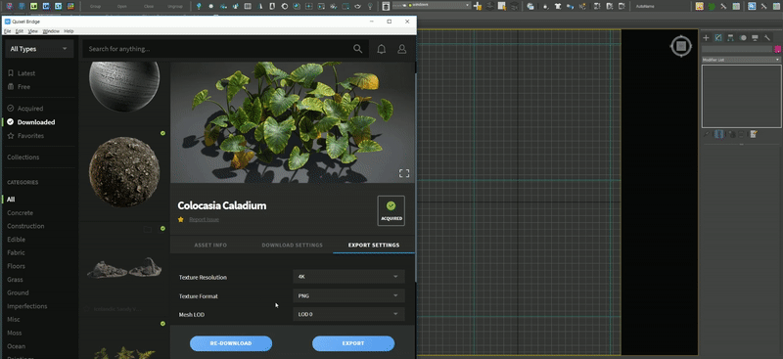Click the Group button in 3ds Max toolbar

coord(95,7)
